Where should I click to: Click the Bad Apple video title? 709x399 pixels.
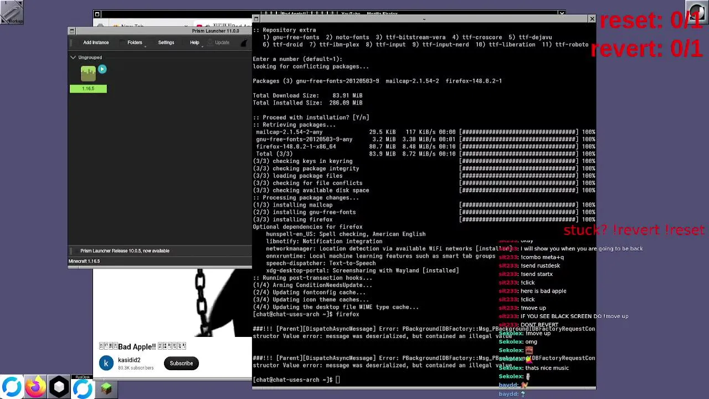pyautogui.click(x=142, y=347)
